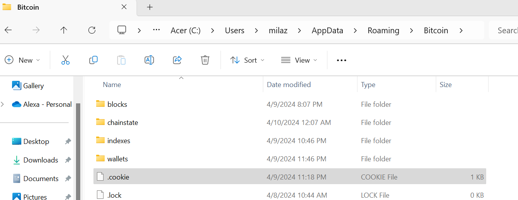The height and width of the screenshot is (200, 518).
Task: Open Pictures in the navigation pane
Action: (29, 197)
